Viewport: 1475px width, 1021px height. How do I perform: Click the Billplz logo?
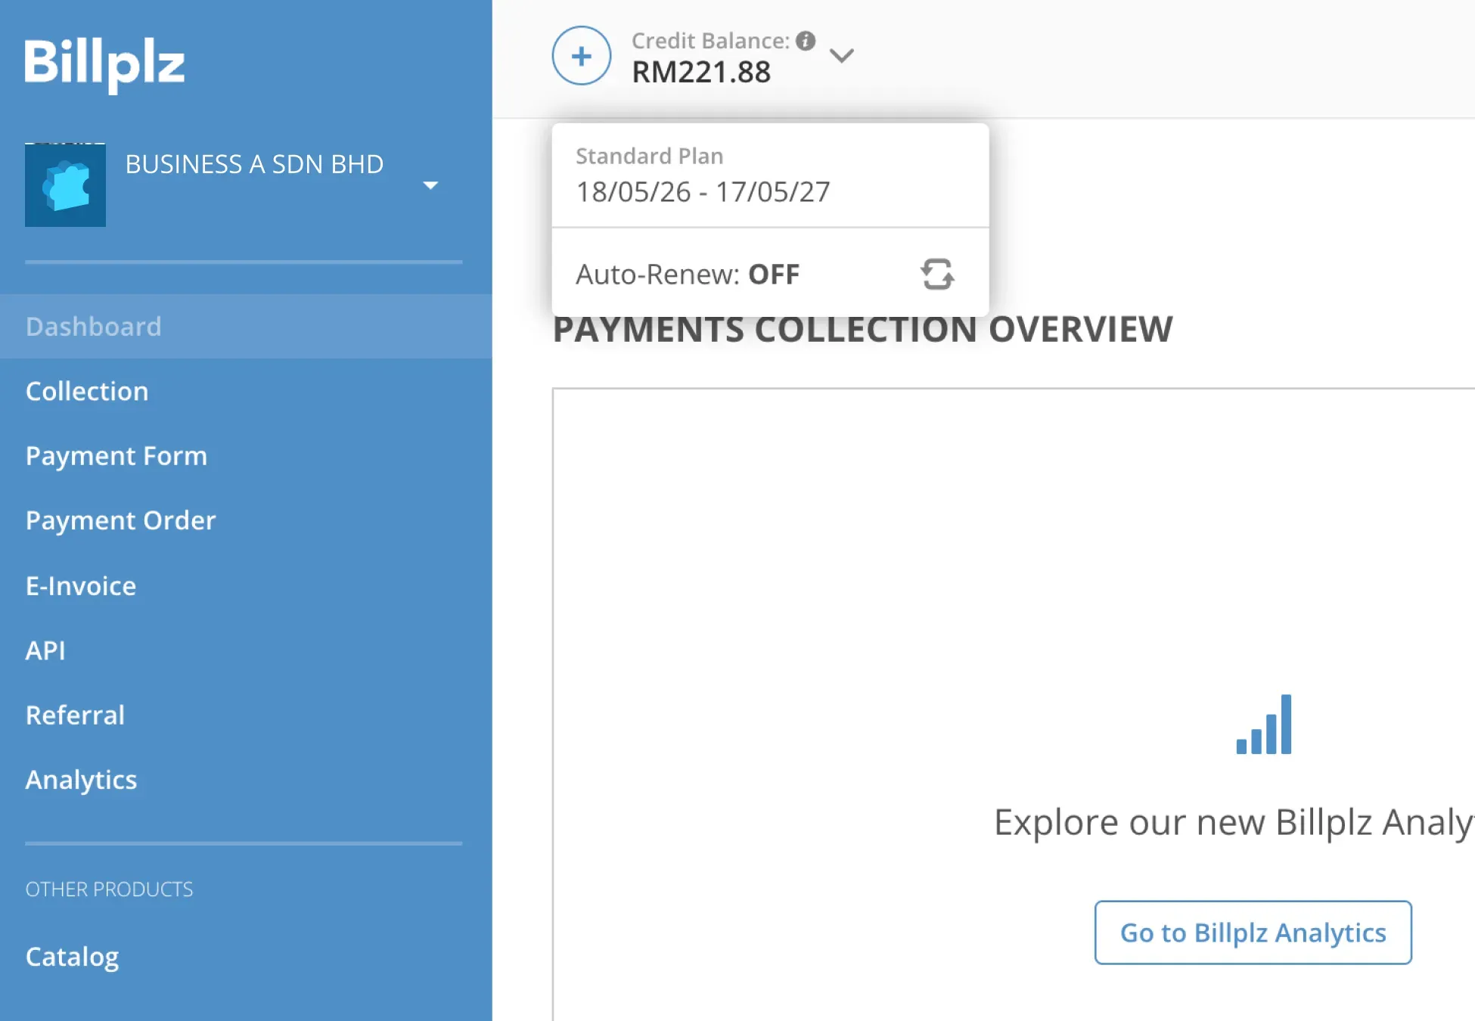(x=104, y=64)
